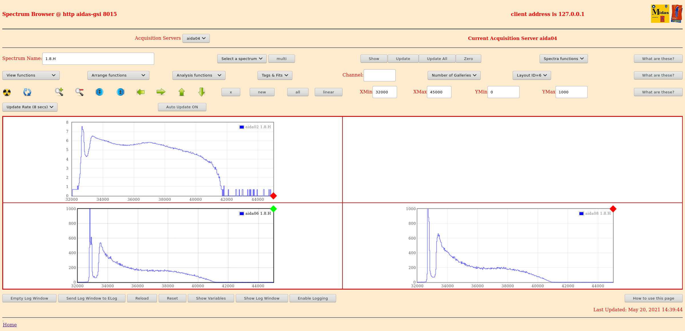The width and height of the screenshot is (685, 331).
Task: Open the Analysis functions menu
Action: [x=199, y=75]
